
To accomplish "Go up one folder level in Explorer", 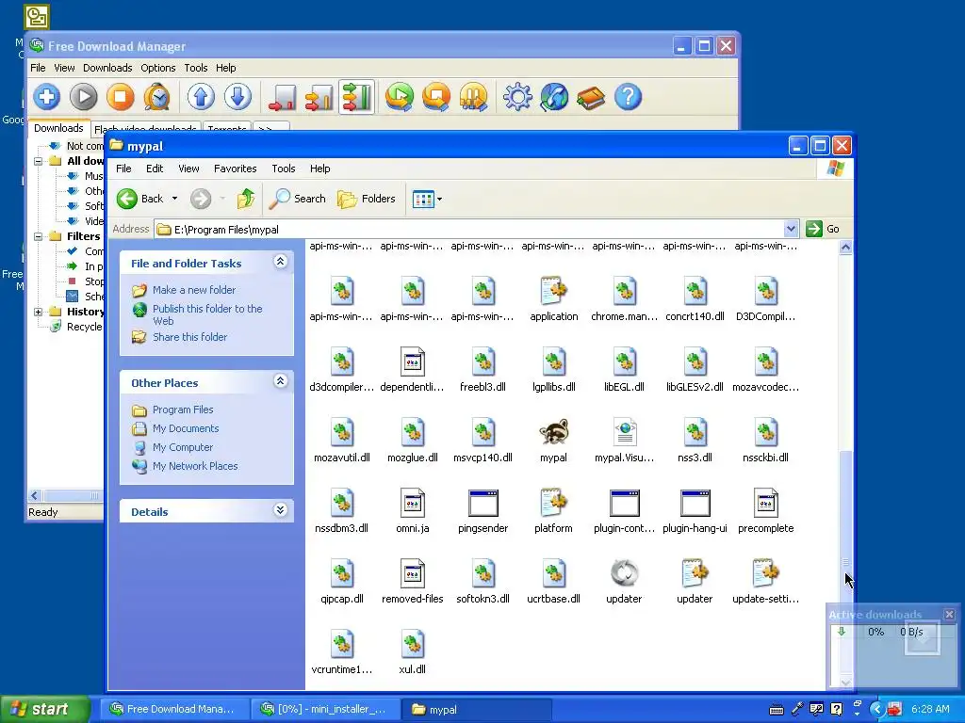I will (x=246, y=199).
